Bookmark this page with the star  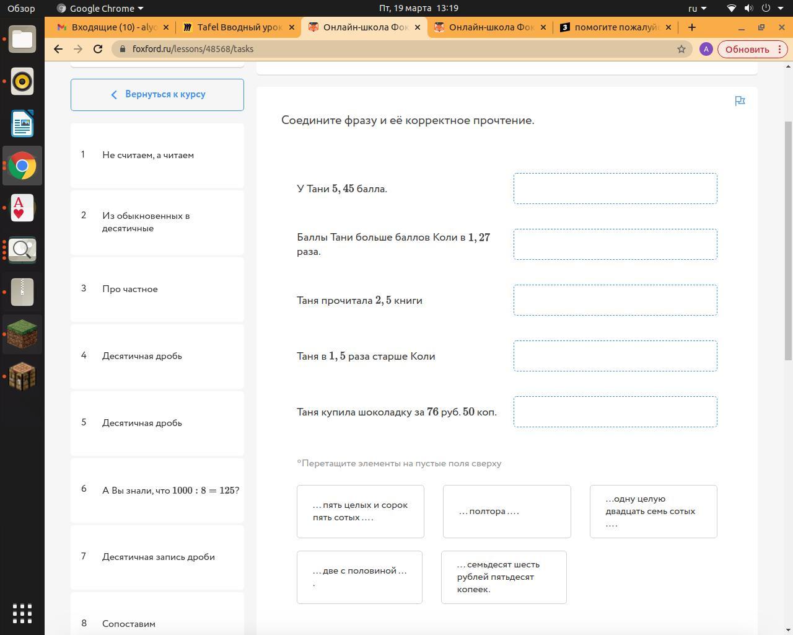point(681,49)
